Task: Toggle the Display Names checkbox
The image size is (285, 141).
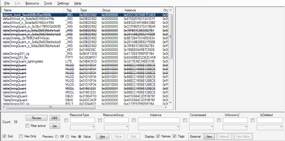Action: click(158, 136)
